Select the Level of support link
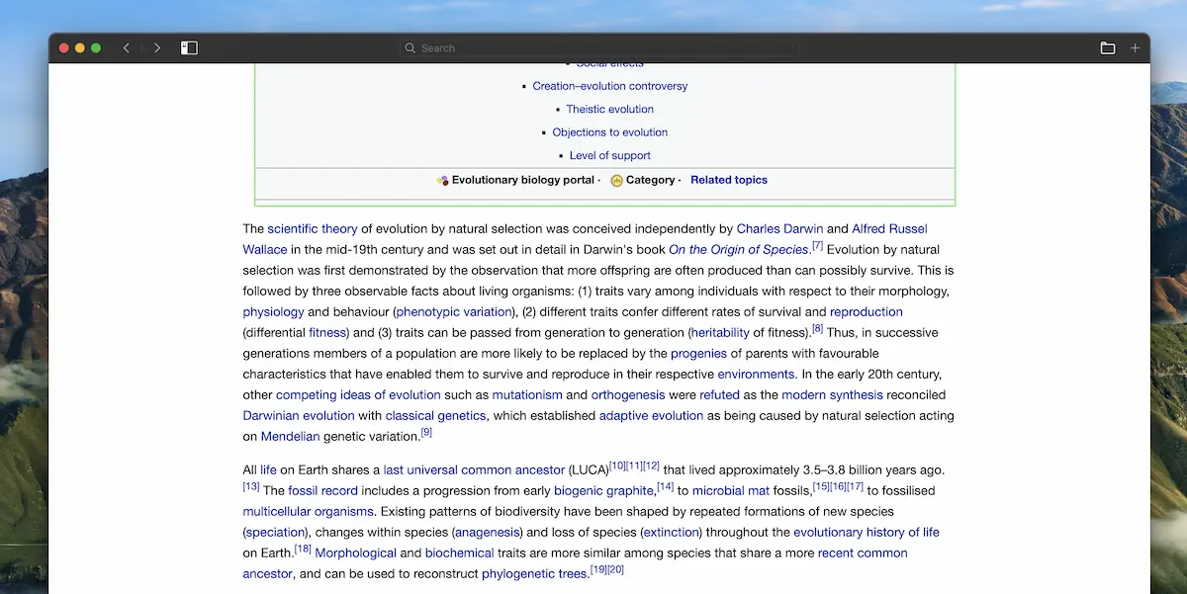This screenshot has height=594, width=1187. [x=609, y=155]
